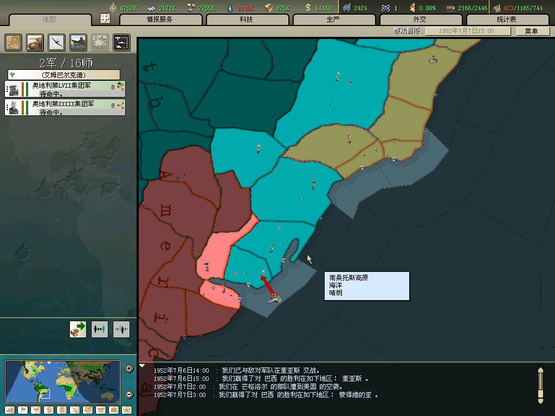Select the 奥地利第LVII集团军 army row
555x416 pixels.
pos(65,89)
